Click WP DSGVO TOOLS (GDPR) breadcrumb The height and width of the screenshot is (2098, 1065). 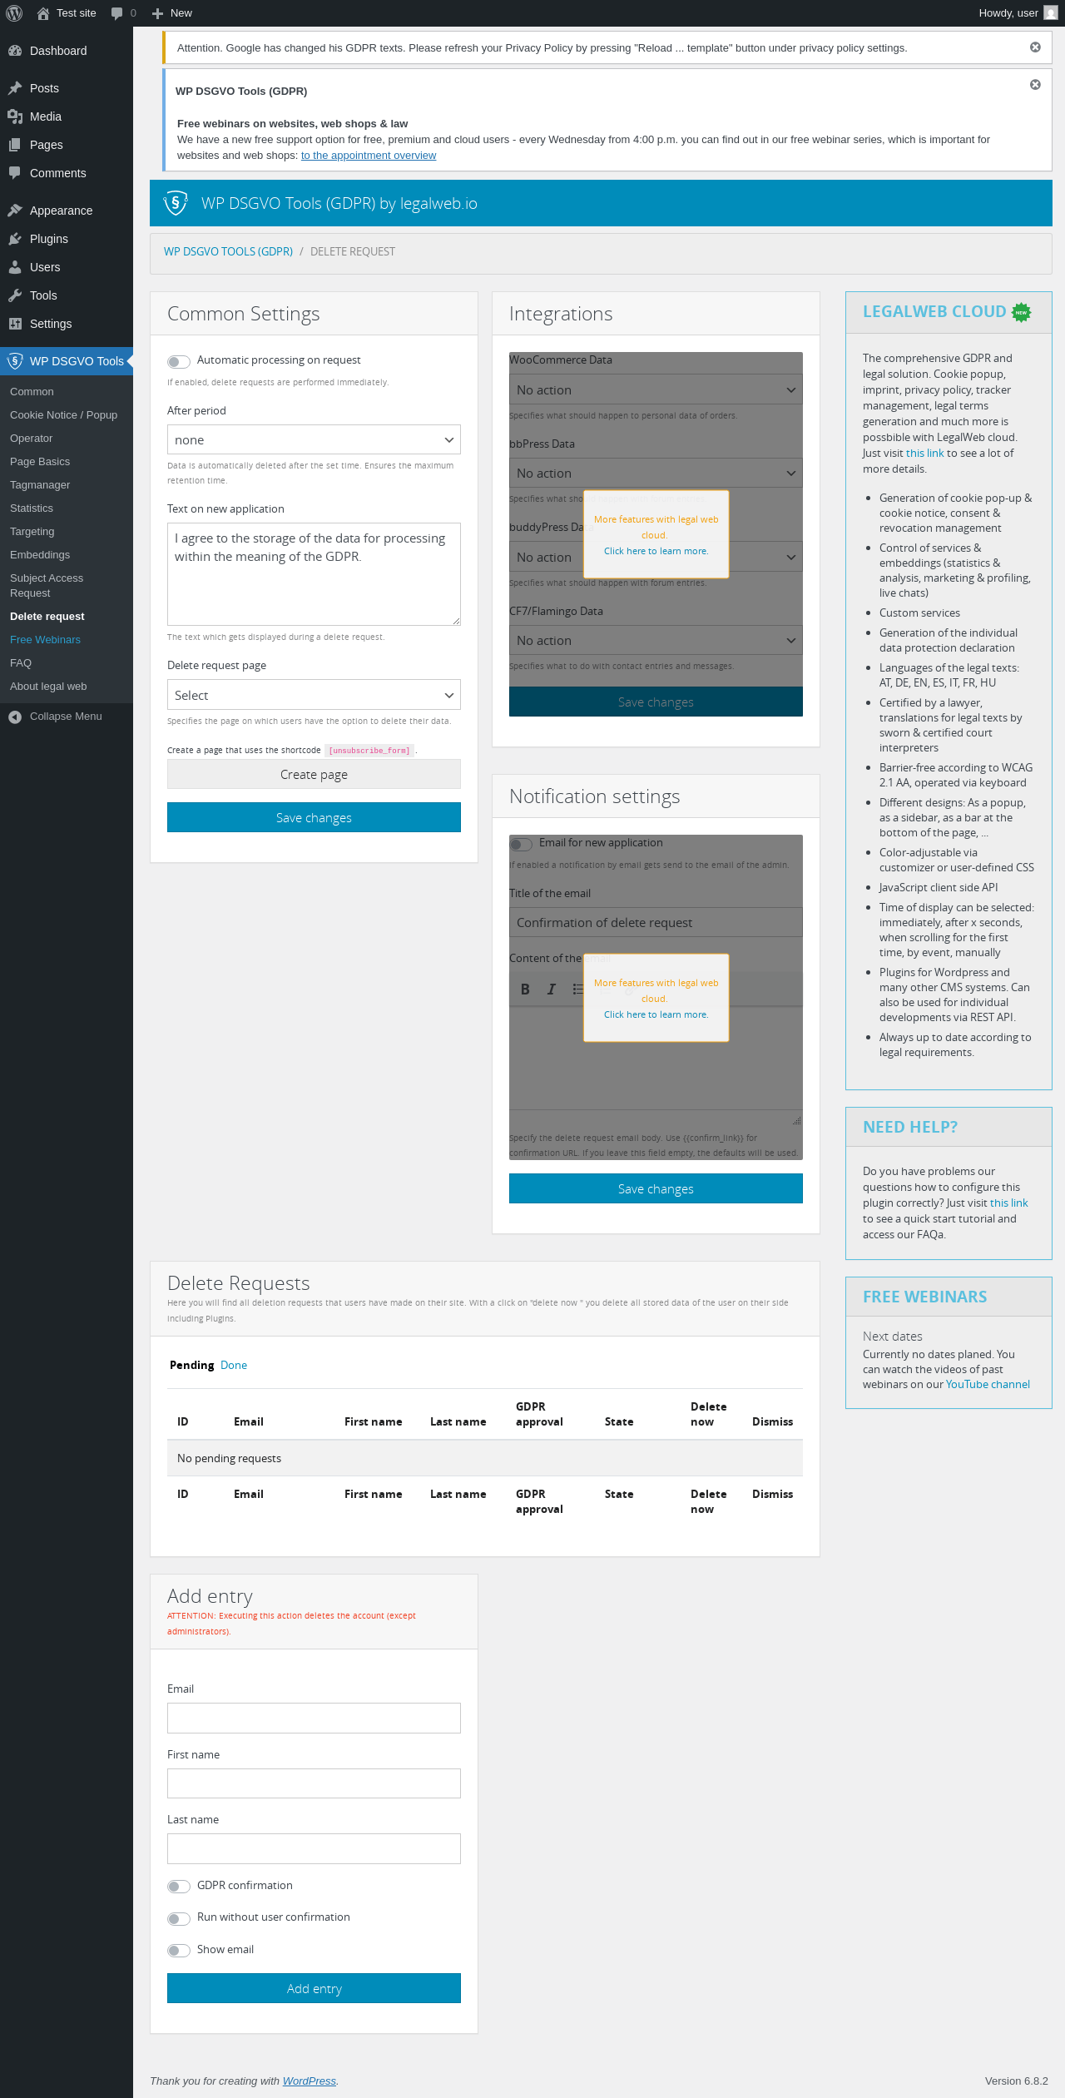coord(228,251)
